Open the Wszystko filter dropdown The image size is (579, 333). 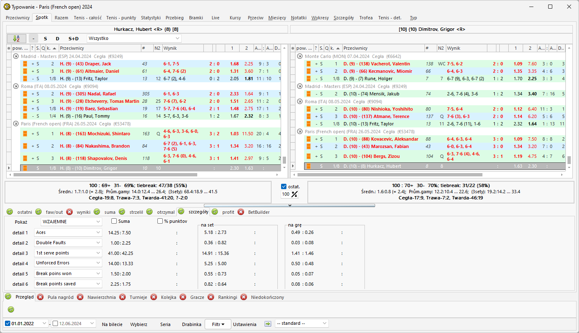pos(134,38)
